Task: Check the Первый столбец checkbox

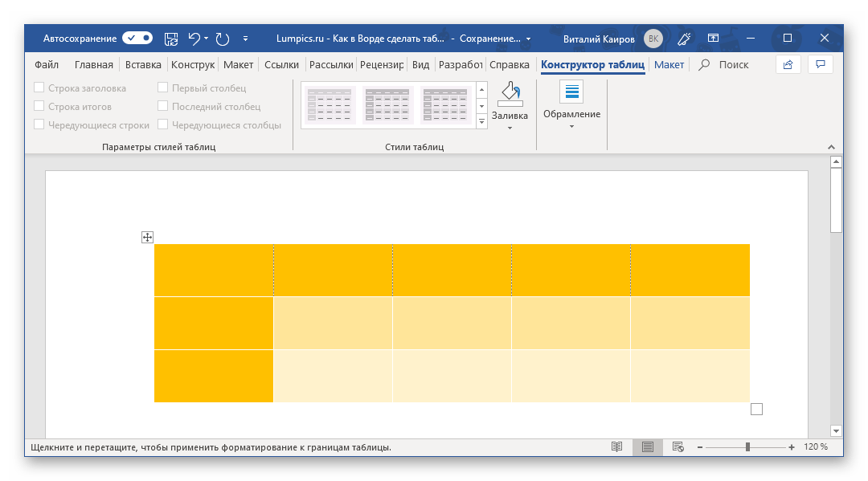Action: click(x=163, y=88)
